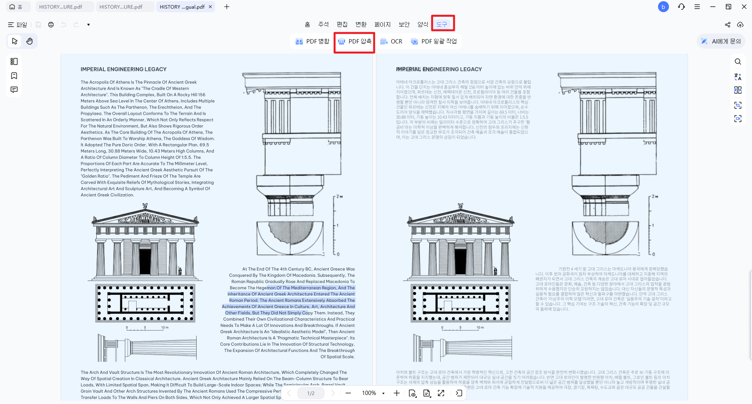Open the 파일 file menu
This screenshot has height=404, width=752.
point(18,25)
